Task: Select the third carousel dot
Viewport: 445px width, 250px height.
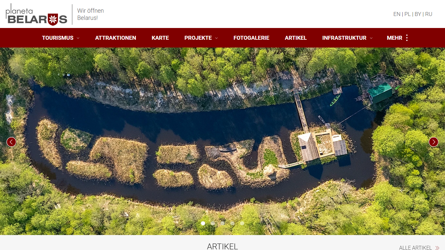Action: pos(223,223)
